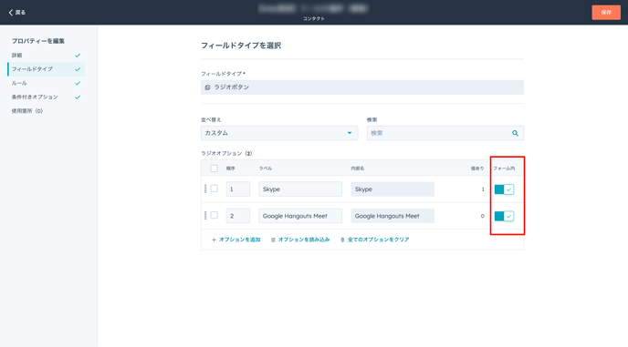Viewport: 628px width, 347px height.
Task: Toggle form switch for Google Hangouts Meet
Action: coord(504,216)
